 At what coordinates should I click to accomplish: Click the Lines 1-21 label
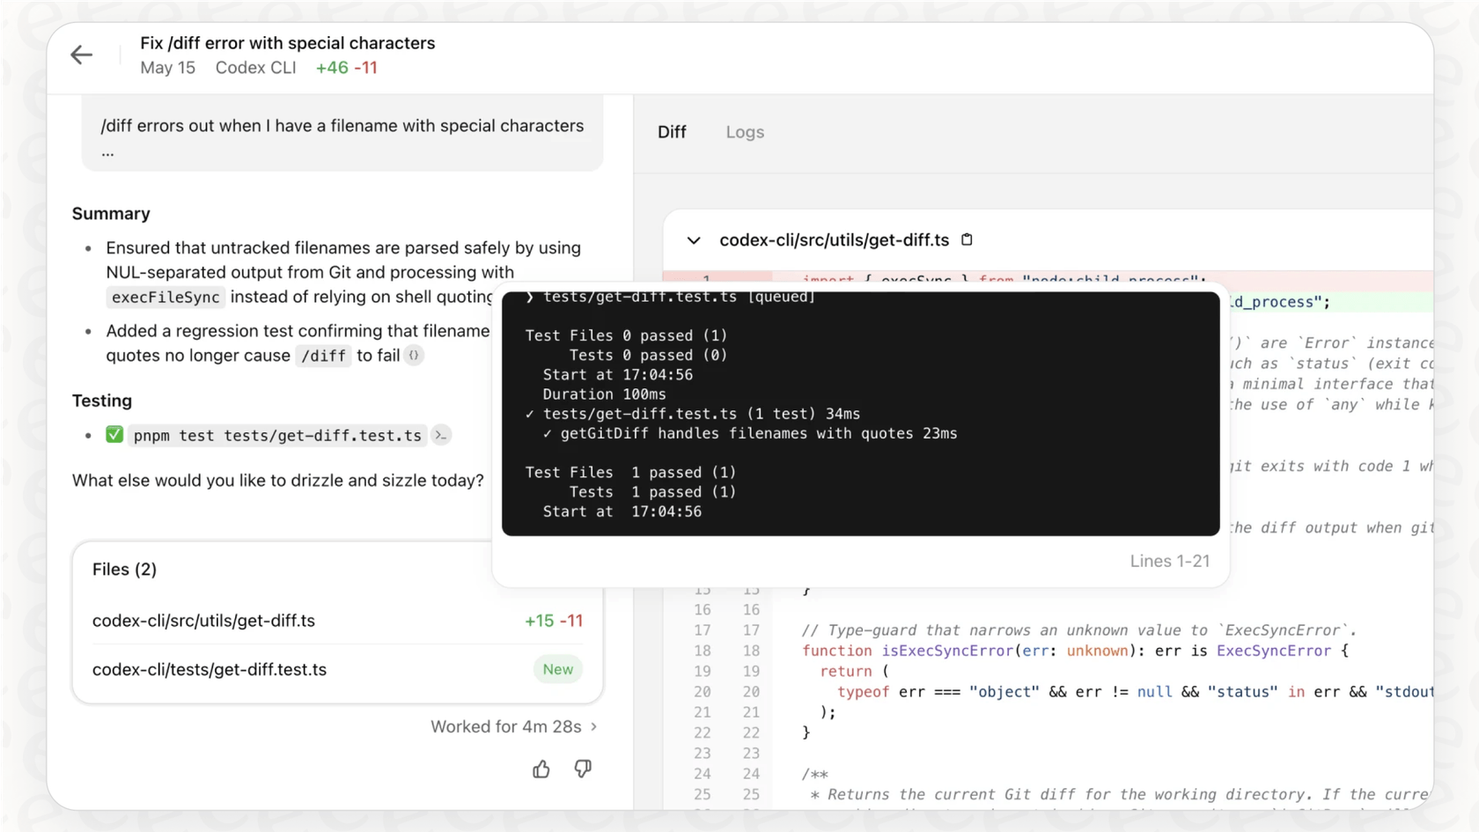click(1169, 561)
